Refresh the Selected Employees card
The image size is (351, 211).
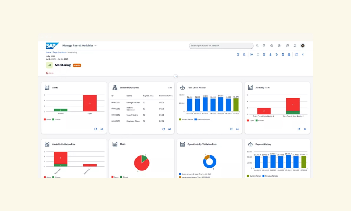coord(164,129)
